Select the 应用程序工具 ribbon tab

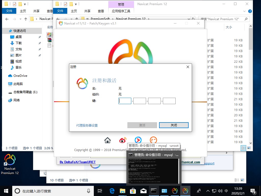[121, 11]
